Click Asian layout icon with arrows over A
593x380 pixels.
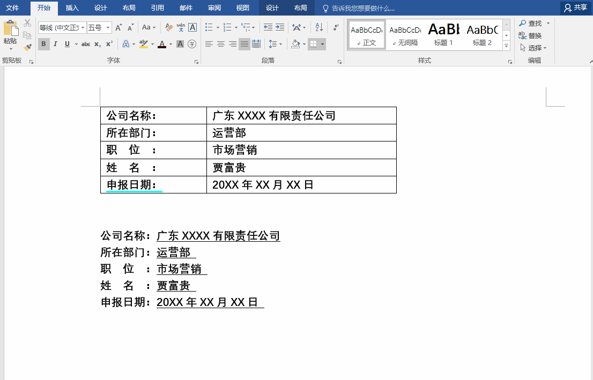[296, 27]
